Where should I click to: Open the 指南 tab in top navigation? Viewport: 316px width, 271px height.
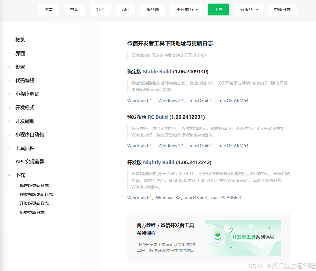(x=48, y=9)
